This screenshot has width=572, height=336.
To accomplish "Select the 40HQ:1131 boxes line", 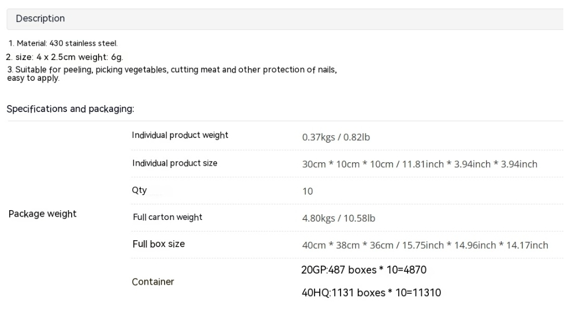I will click(371, 293).
